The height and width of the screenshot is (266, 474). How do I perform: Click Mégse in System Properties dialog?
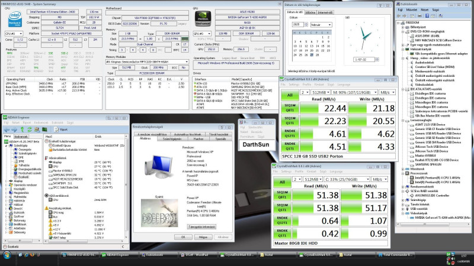click(203, 237)
